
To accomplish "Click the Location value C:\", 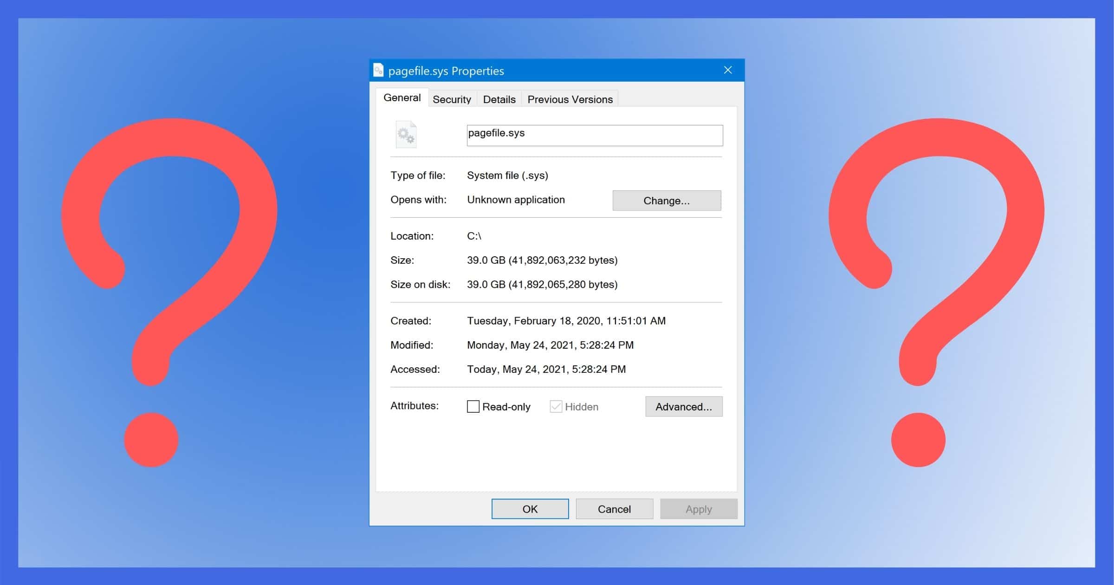I will 474,236.
